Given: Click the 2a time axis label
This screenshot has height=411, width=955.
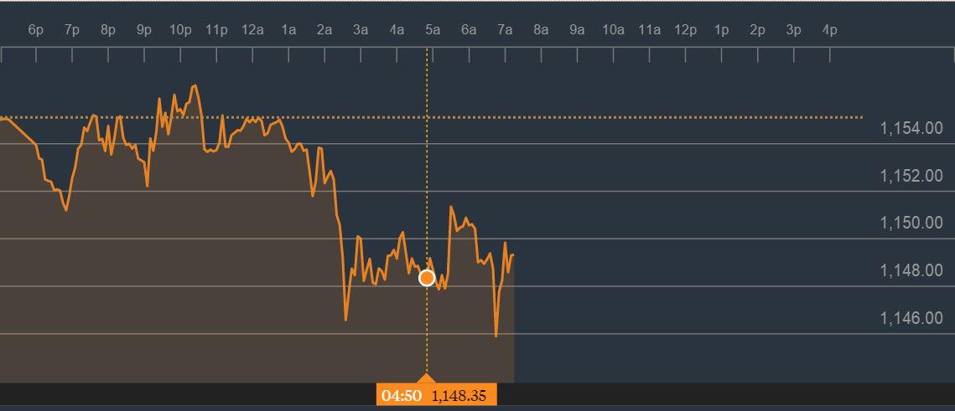Looking at the screenshot, I should (324, 30).
